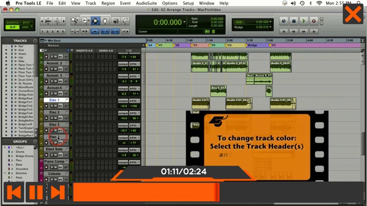Click zoom preset 5 button
This screenshot has width=367, height=206.
coord(63,31)
